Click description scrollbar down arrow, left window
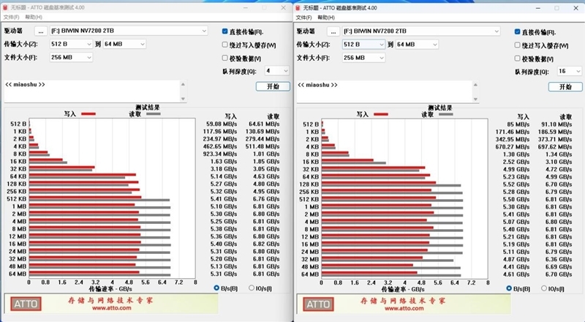 point(183,99)
